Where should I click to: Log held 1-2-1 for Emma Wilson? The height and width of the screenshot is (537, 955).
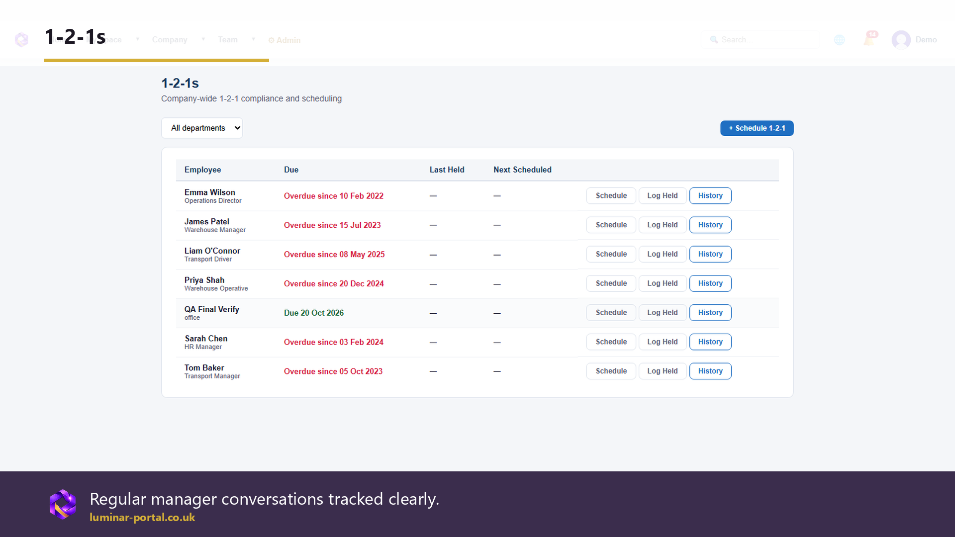[x=662, y=196]
